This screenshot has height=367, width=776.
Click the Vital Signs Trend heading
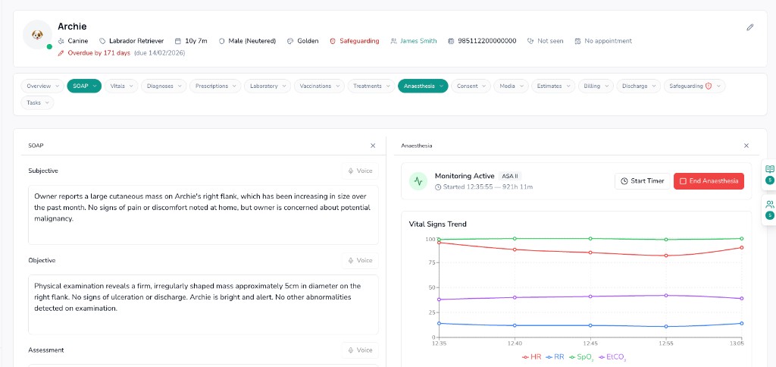pos(437,224)
